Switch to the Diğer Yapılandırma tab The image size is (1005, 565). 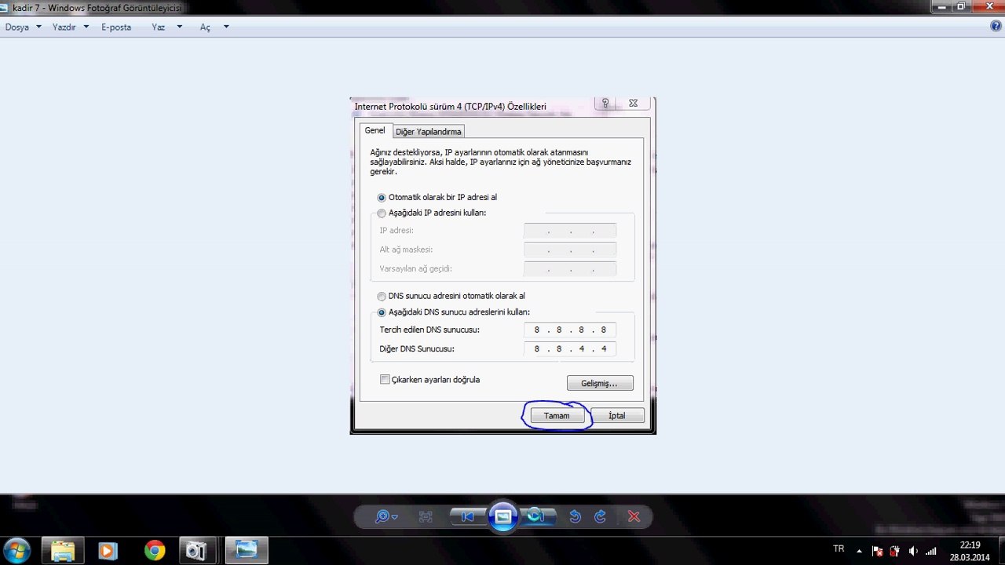(x=428, y=132)
